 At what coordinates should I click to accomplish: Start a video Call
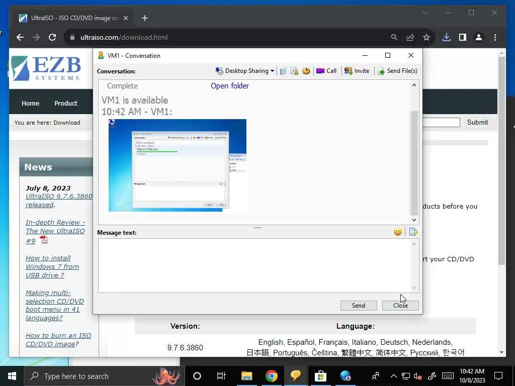(326, 71)
